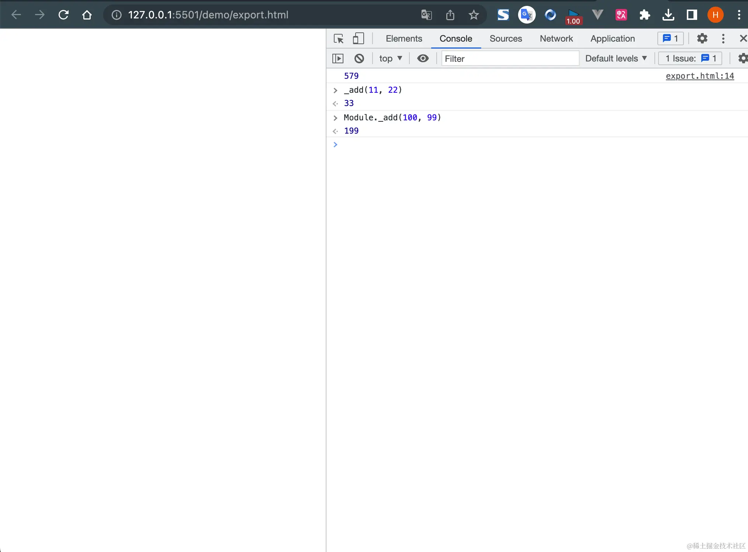Open the top frame context dropdown
748x552 pixels.
point(391,58)
